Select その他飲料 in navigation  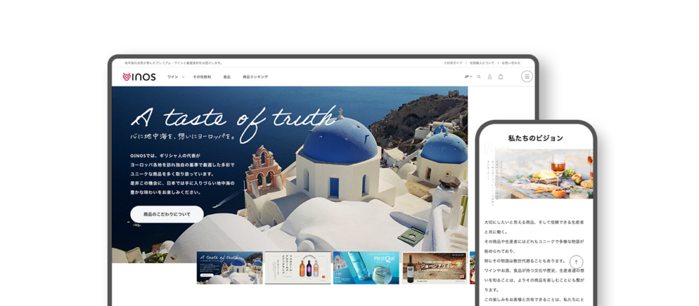(202, 77)
